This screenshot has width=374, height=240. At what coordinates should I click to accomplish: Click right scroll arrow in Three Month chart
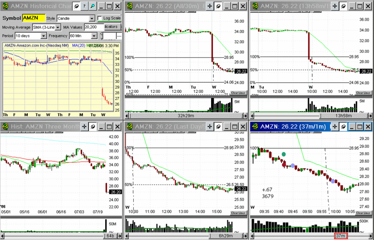tap(120, 236)
